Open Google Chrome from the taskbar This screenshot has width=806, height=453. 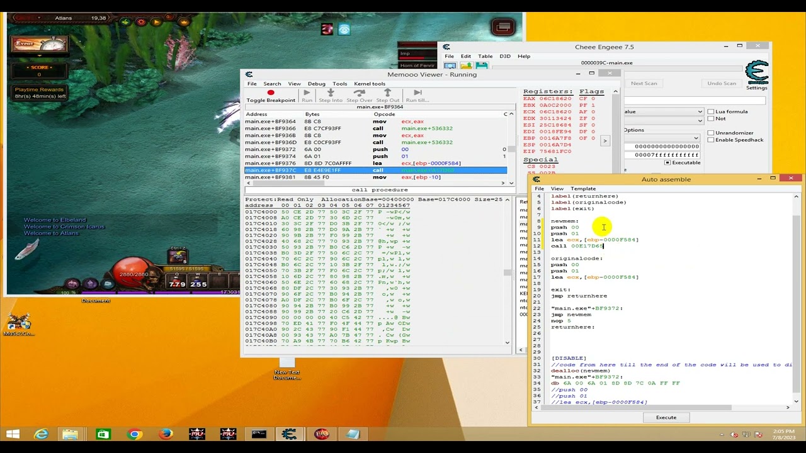[134, 434]
